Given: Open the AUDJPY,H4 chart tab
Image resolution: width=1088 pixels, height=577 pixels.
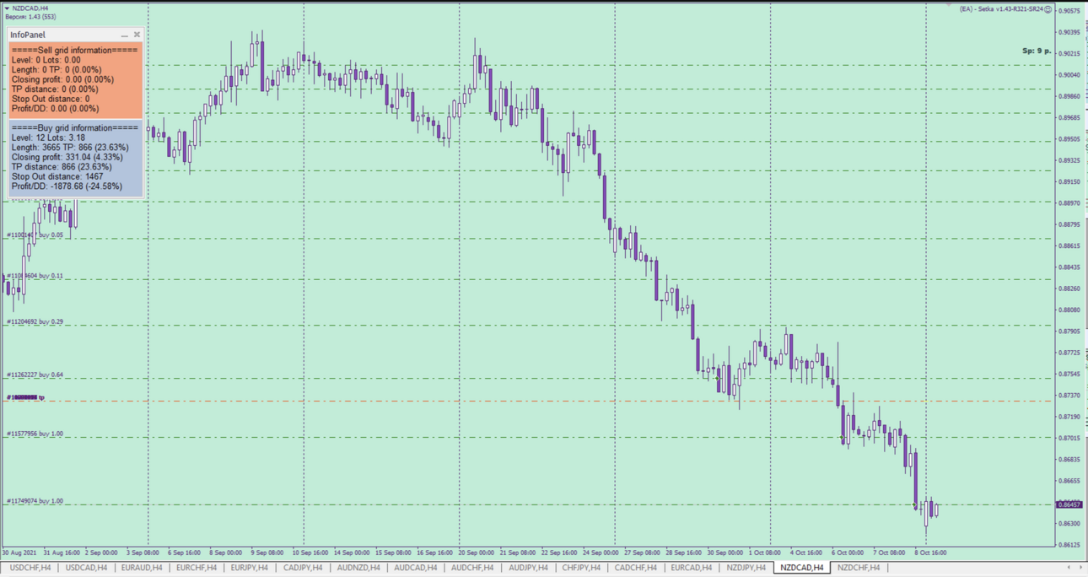Looking at the screenshot, I should click(x=528, y=569).
